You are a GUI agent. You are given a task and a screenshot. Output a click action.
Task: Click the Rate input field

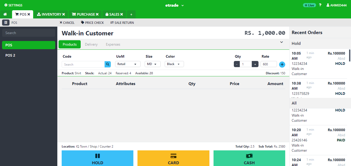coord(269,64)
